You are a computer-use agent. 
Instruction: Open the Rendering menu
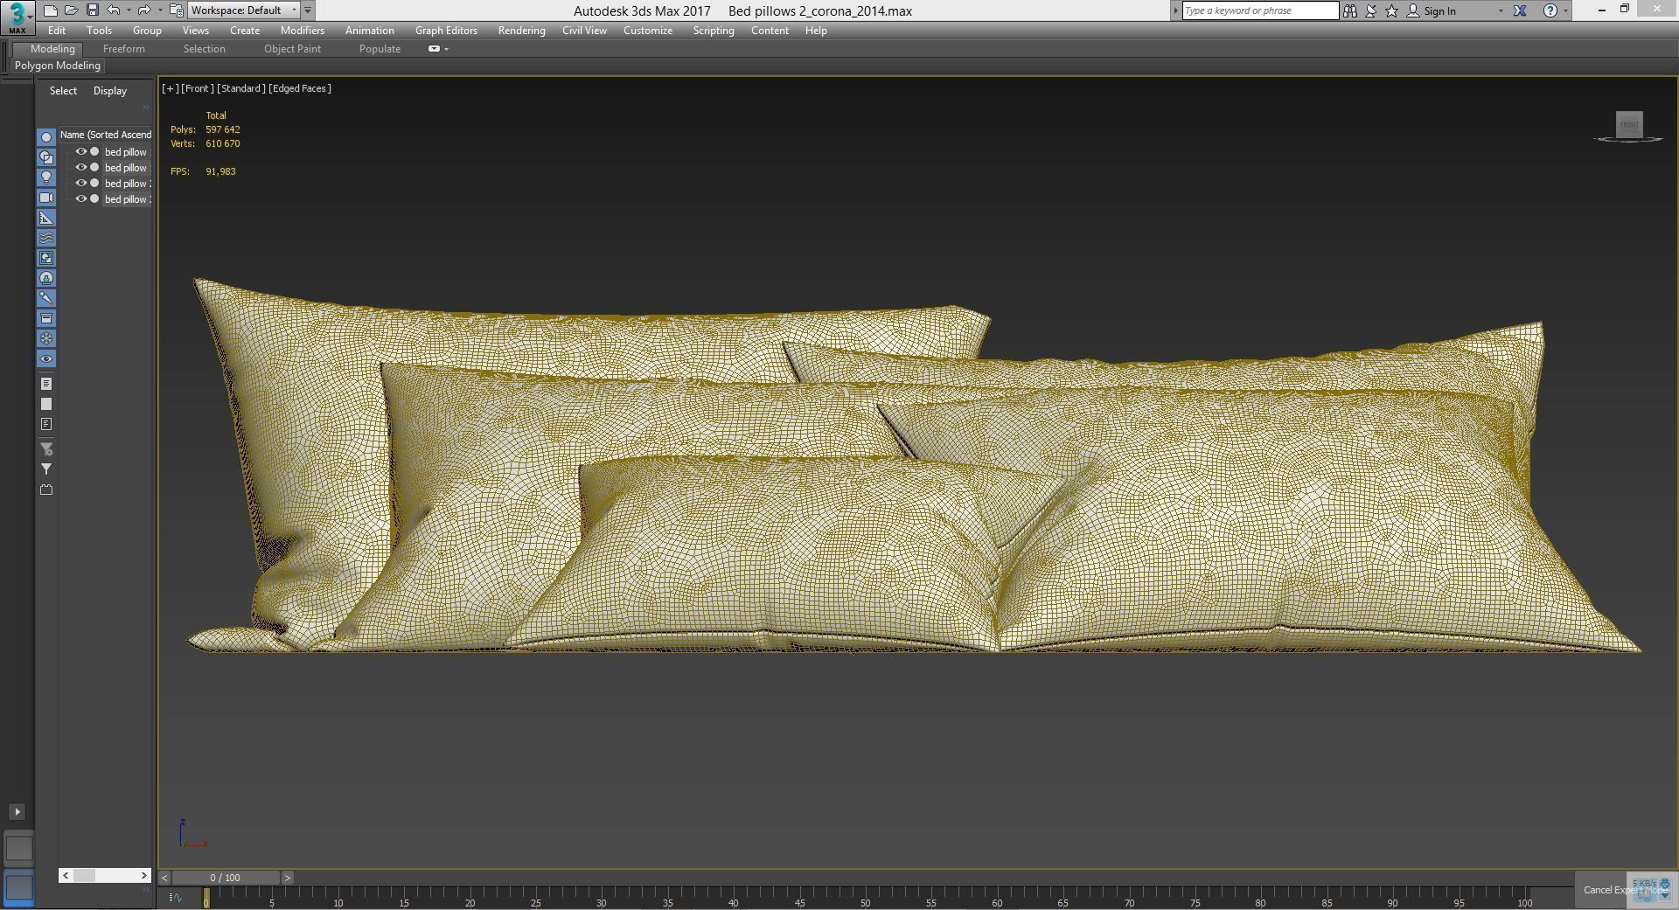521,31
